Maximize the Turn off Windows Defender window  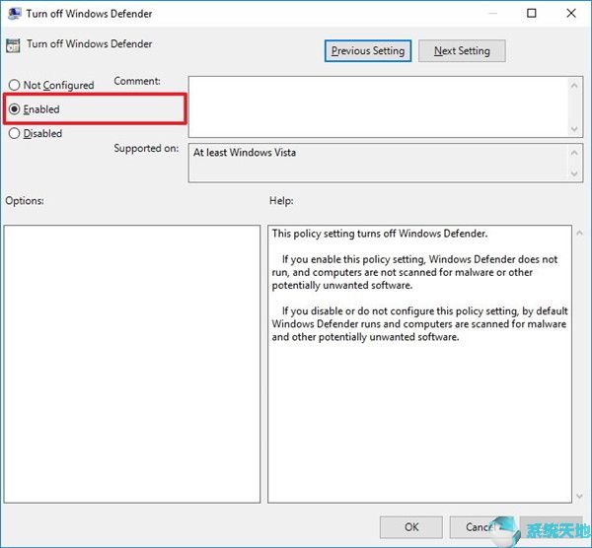(x=531, y=13)
